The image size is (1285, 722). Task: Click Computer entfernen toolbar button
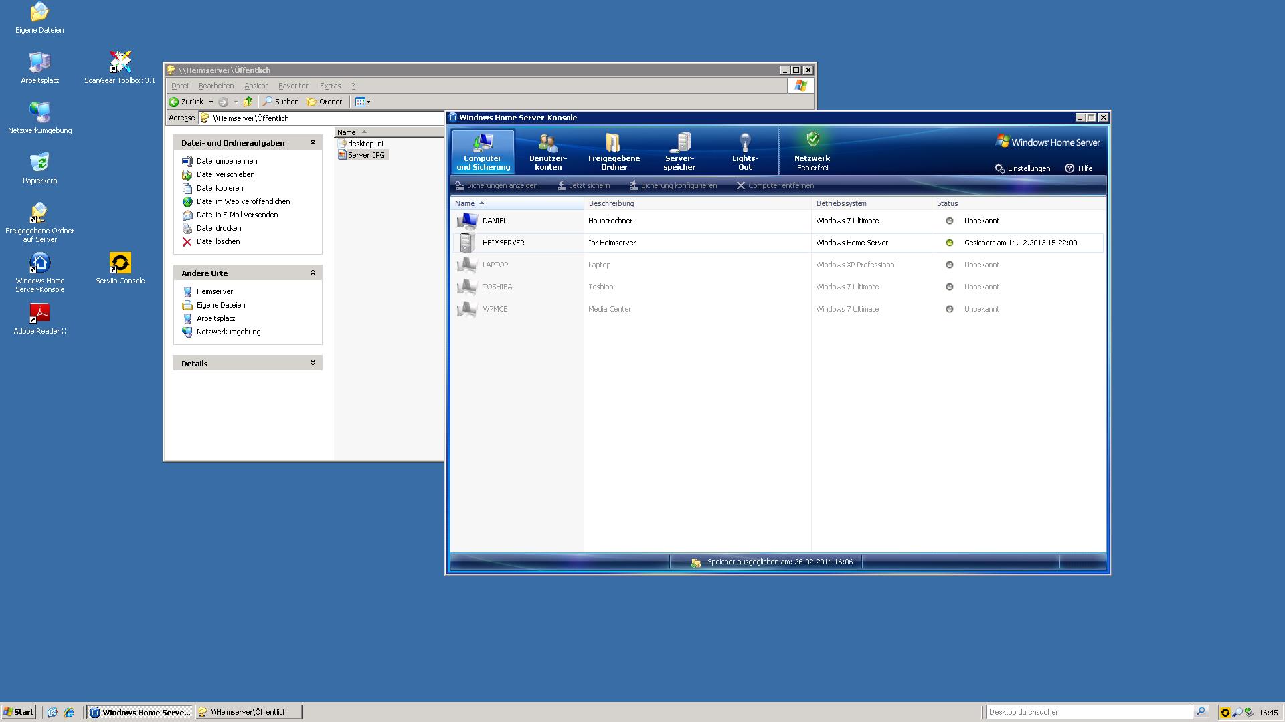pyautogui.click(x=775, y=185)
